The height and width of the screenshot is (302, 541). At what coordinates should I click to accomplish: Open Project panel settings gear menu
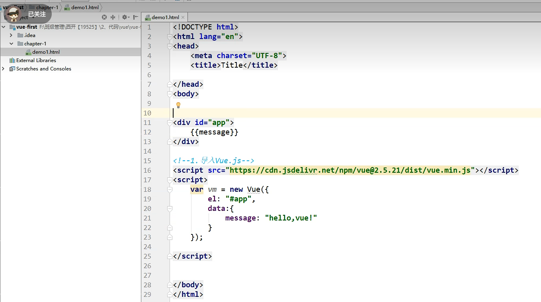coord(125,17)
